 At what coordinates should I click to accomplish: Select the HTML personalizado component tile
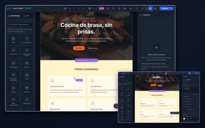pos(13,101)
